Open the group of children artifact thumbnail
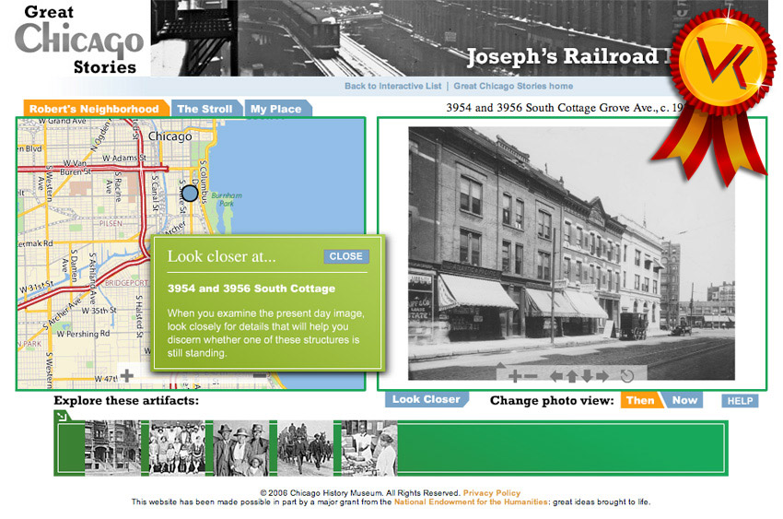 177,448
